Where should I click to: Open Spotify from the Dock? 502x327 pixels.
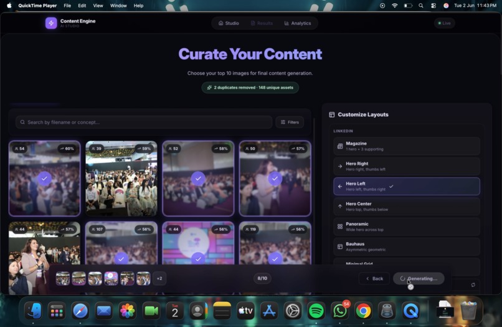tap(316, 311)
